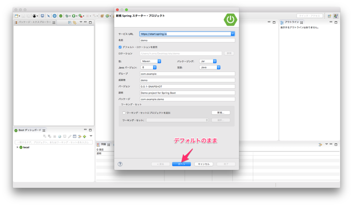
Task: Expand the local node in the Boot Dashboard
Action: pos(17,147)
